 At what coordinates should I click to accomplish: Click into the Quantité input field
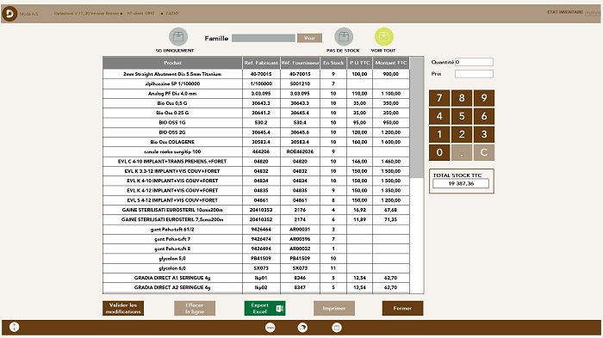pyautogui.click(x=474, y=62)
